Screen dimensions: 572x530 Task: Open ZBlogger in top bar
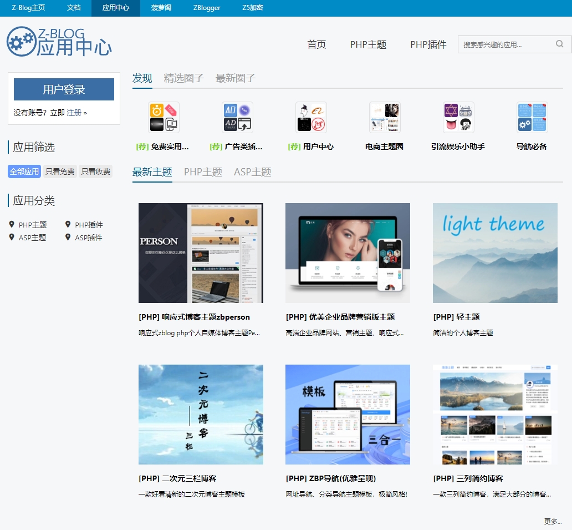[207, 8]
